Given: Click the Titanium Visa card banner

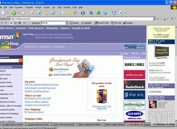Looking at the screenshot, I should pyautogui.click(x=134, y=47).
